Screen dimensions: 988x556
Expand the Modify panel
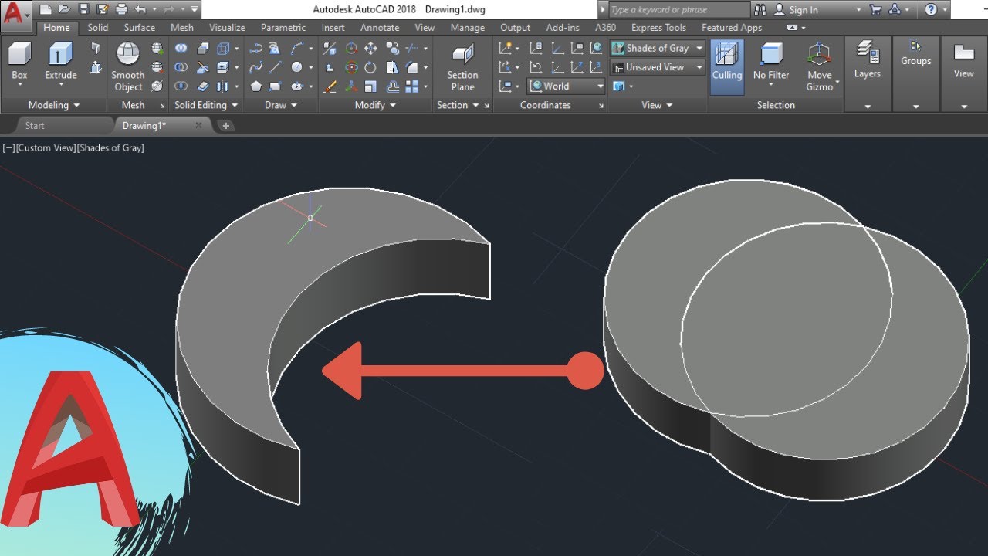click(375, 105)
